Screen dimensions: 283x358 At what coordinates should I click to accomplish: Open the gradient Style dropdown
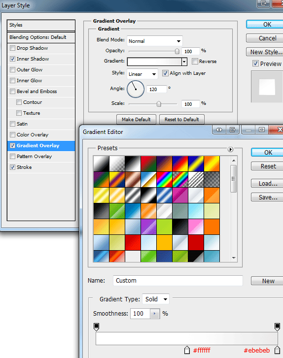coord(142,74)
